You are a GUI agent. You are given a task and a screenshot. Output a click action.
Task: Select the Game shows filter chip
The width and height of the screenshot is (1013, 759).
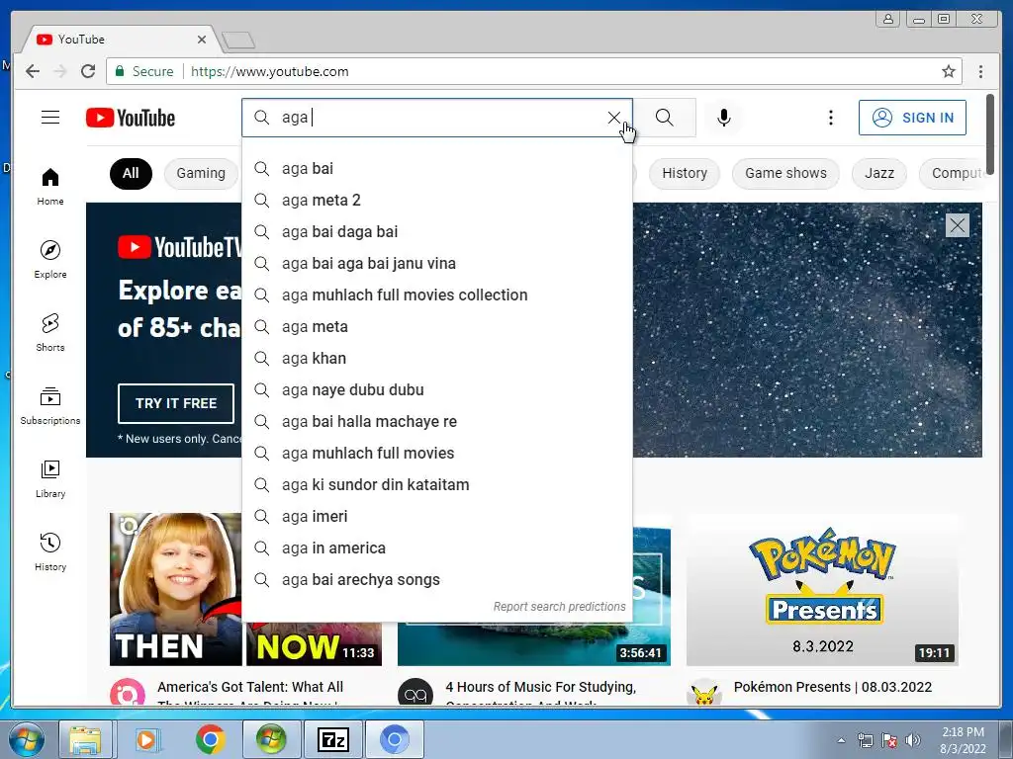tap(785, 174)
